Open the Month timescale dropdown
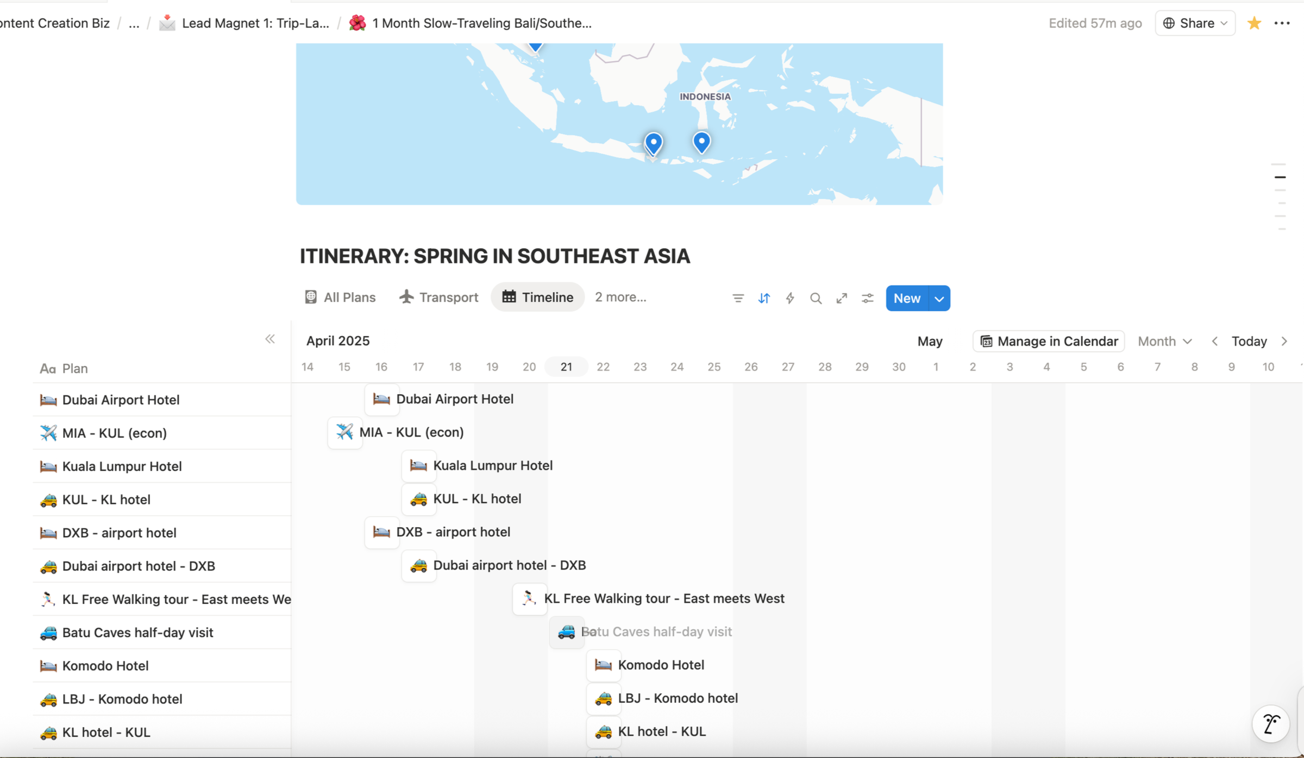 pyautogui.click(x=1164, y=341)
